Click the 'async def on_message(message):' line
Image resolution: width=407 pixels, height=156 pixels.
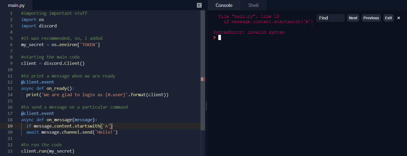pyautogui.click(x=59, y=120)
